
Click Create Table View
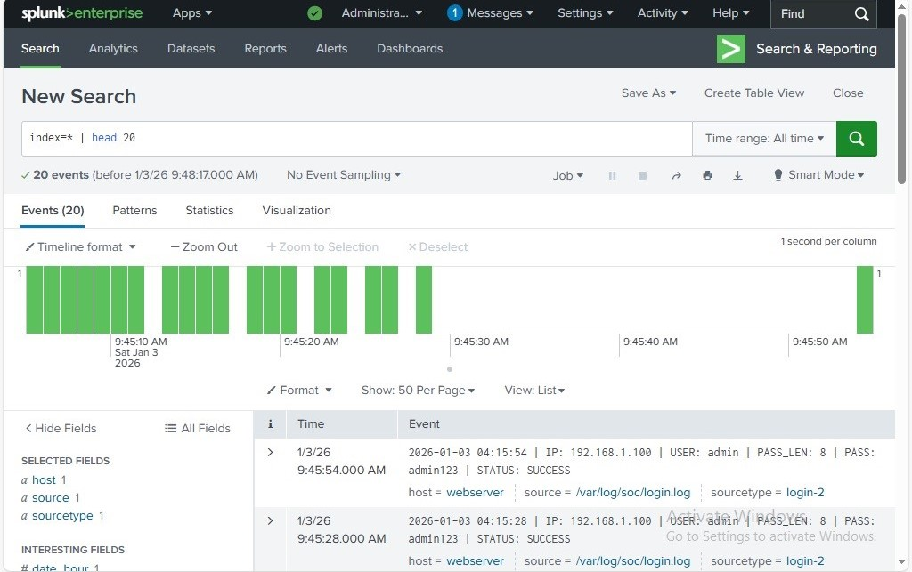click(753, 93)
